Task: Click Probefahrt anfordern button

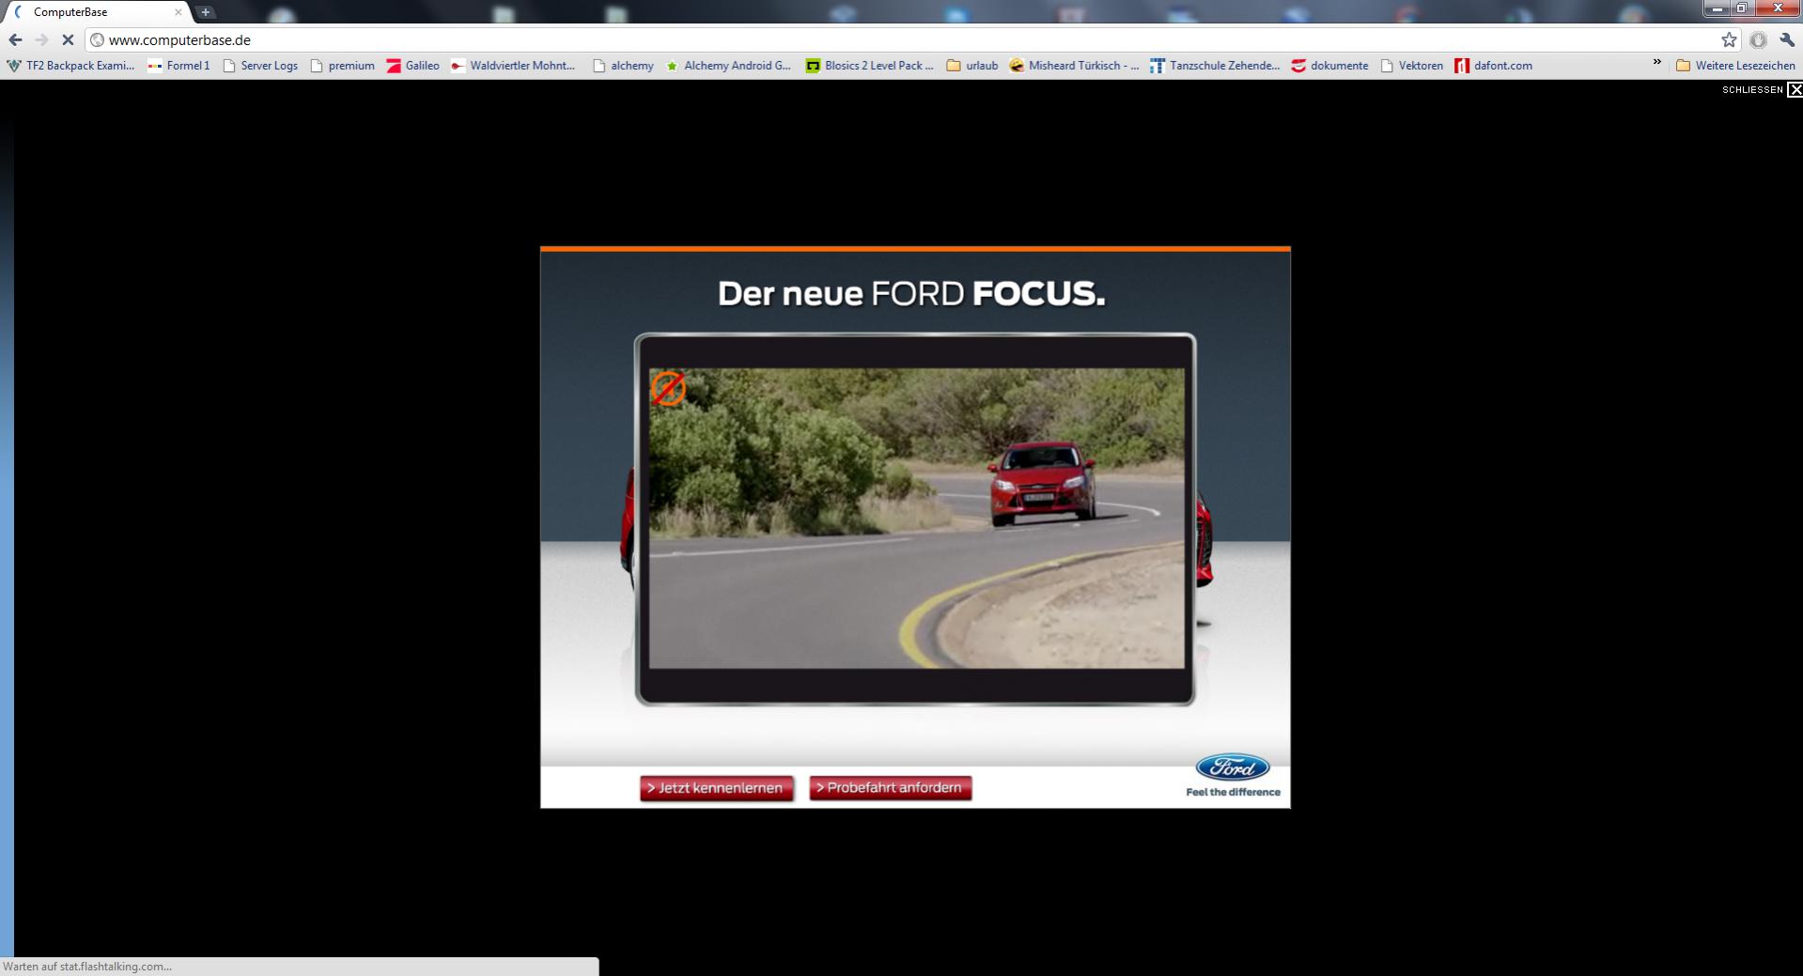Action: (x=891, y=788)
